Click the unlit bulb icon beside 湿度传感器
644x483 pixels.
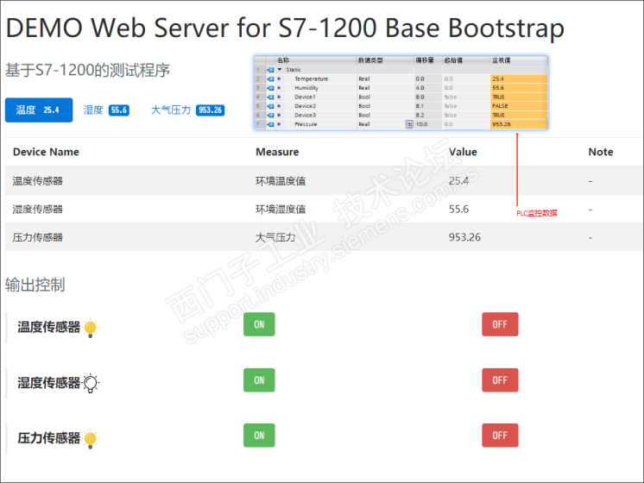click(92, 383)
